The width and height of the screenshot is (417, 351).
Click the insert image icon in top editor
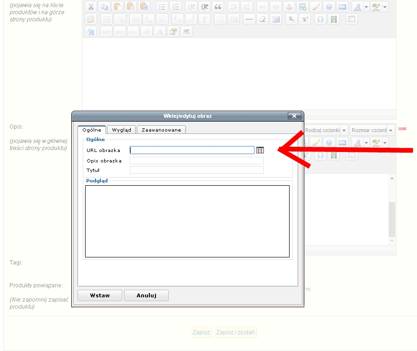302,7
